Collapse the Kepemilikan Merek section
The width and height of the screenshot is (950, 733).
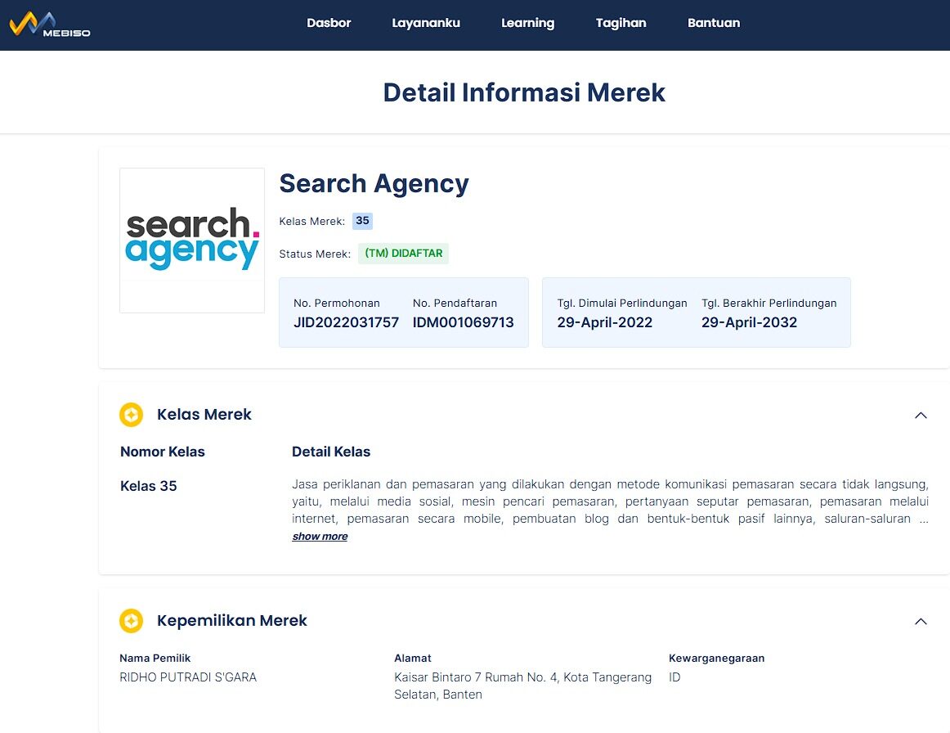pyautogui.click(x=921, y=622)
